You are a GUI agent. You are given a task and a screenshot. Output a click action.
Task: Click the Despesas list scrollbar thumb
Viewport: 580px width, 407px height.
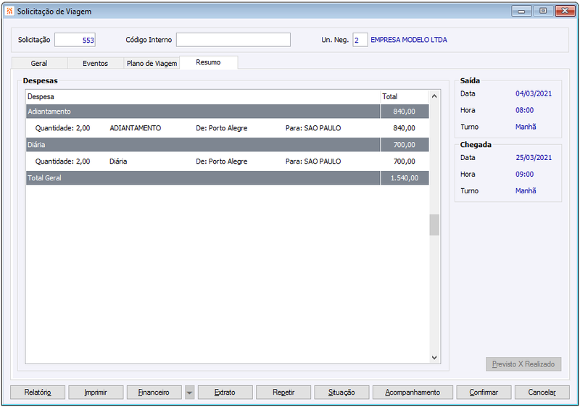coord(434,225)
